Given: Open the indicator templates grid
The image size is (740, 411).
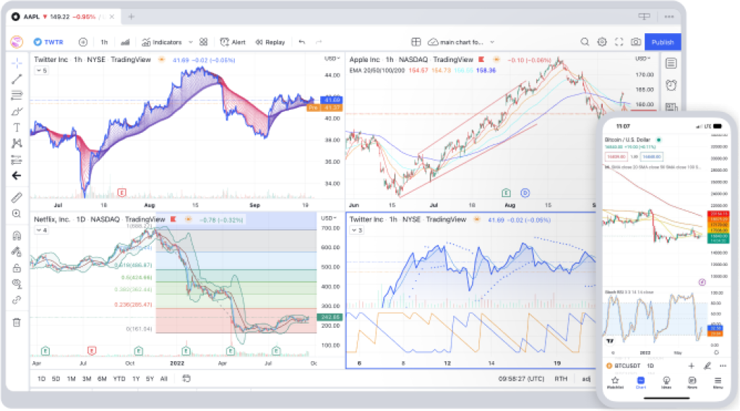Looking at the screenshot, I should click(203, 42).
